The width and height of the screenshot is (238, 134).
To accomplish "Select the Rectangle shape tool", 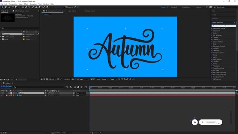I will pyautogui.click(x=23, y=7).
